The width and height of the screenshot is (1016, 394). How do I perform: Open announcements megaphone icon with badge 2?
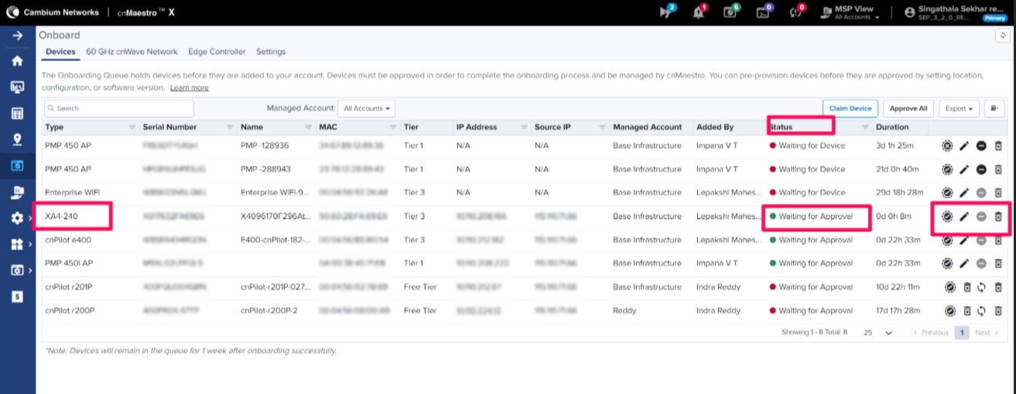(666, 12)
